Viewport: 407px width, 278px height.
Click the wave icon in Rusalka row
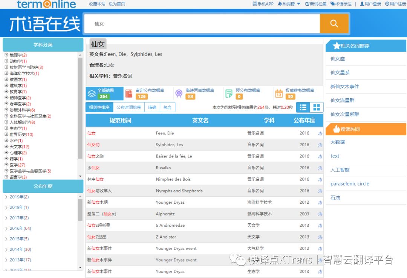pyautogui.click(x=320, y=168)
